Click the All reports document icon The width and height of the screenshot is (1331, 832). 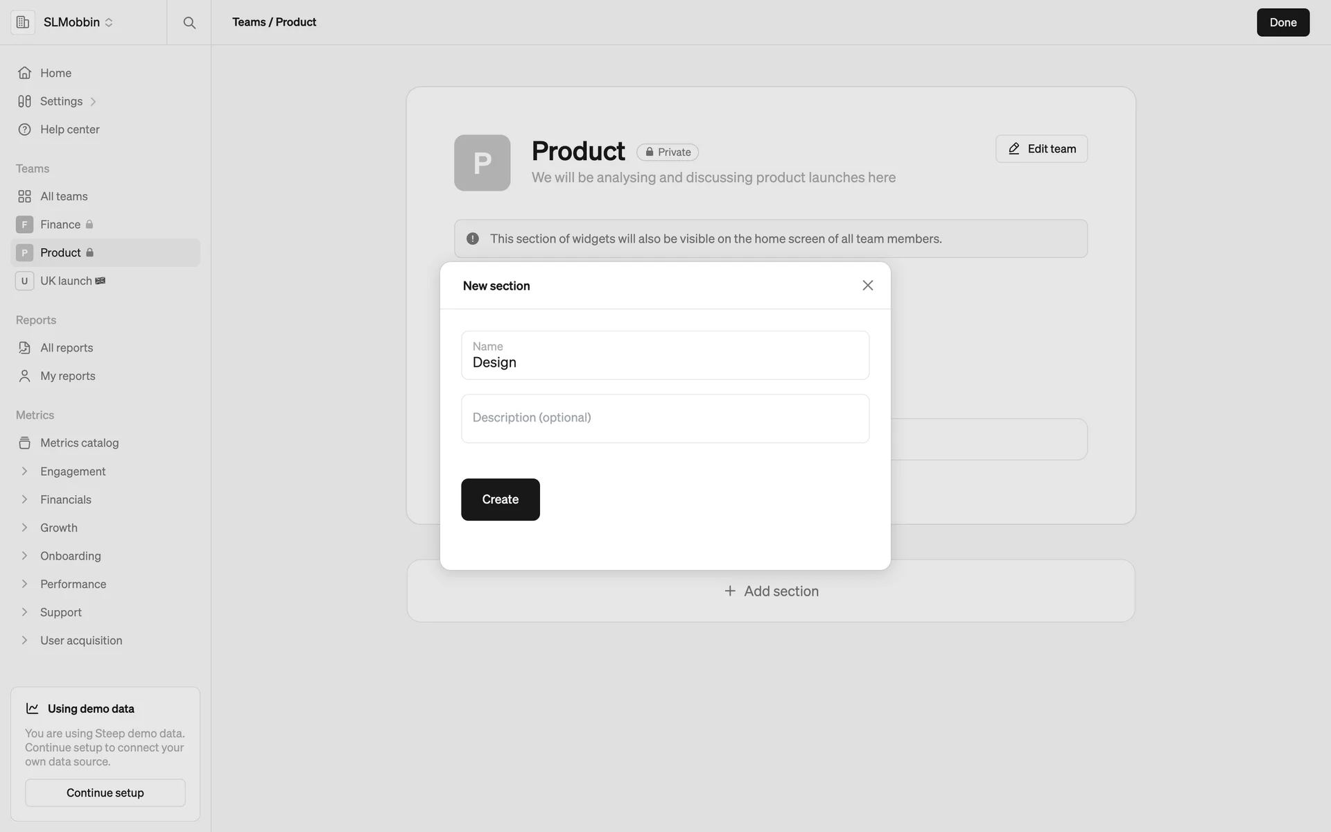[24, 348]
